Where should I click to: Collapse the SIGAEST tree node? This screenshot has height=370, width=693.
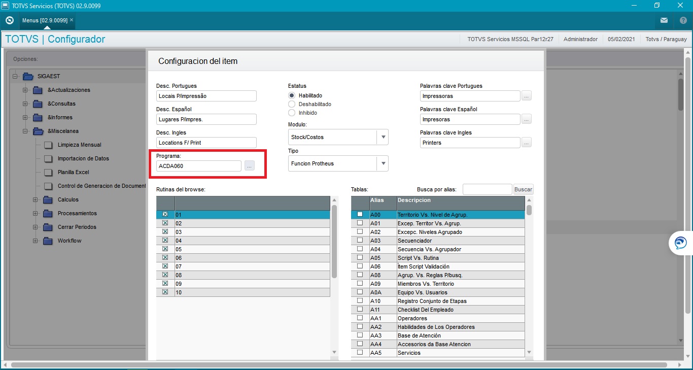(x=15, y=77)
